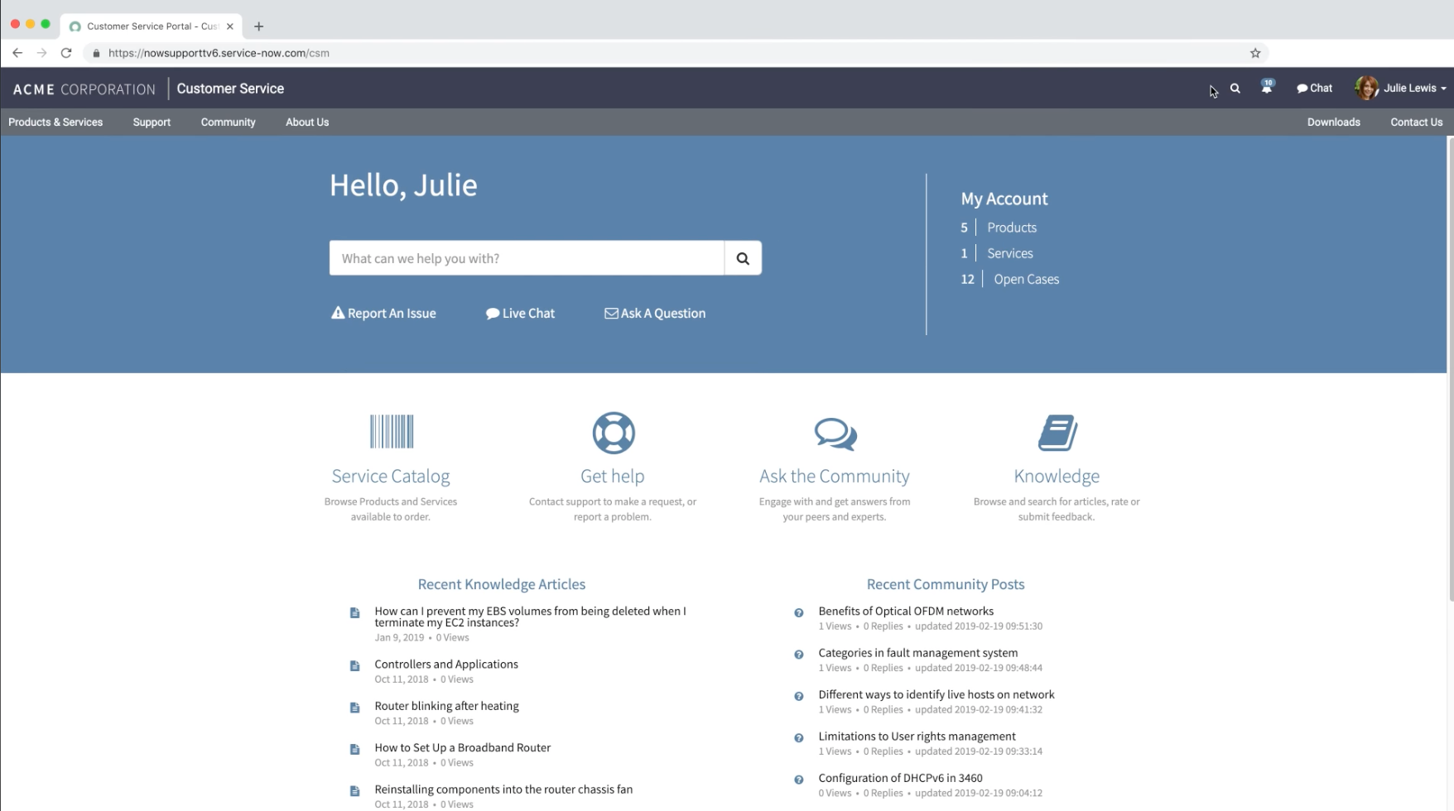The width and height of the screenshot is (1454, 811).
Task: Click document icon beside Reinstalling components article
Action: (x=354, y=791)
